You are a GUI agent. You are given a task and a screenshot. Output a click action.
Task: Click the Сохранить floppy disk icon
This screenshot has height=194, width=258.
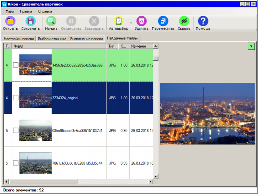point(31,21)
